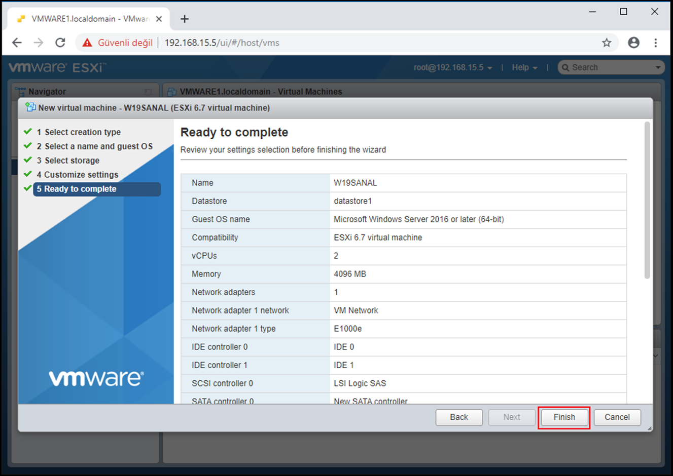The image size is (673, 476).
Task: Click the not-secure warning triangle icon
Action: 87,43
